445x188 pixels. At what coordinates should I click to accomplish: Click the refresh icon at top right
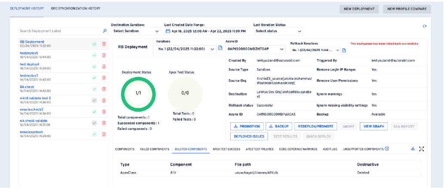point(425,27)
